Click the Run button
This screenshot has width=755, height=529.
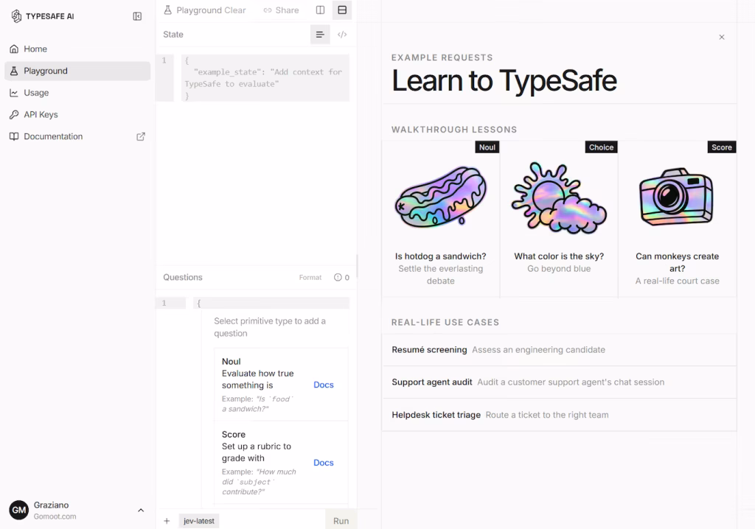[341, 521]
